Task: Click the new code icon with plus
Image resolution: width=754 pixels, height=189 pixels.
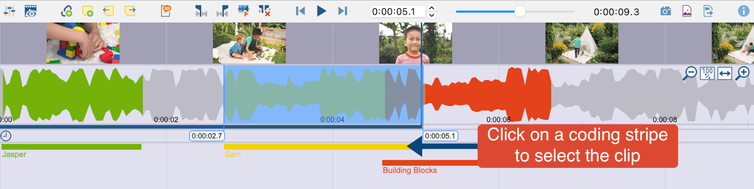Action: point(66,11)
